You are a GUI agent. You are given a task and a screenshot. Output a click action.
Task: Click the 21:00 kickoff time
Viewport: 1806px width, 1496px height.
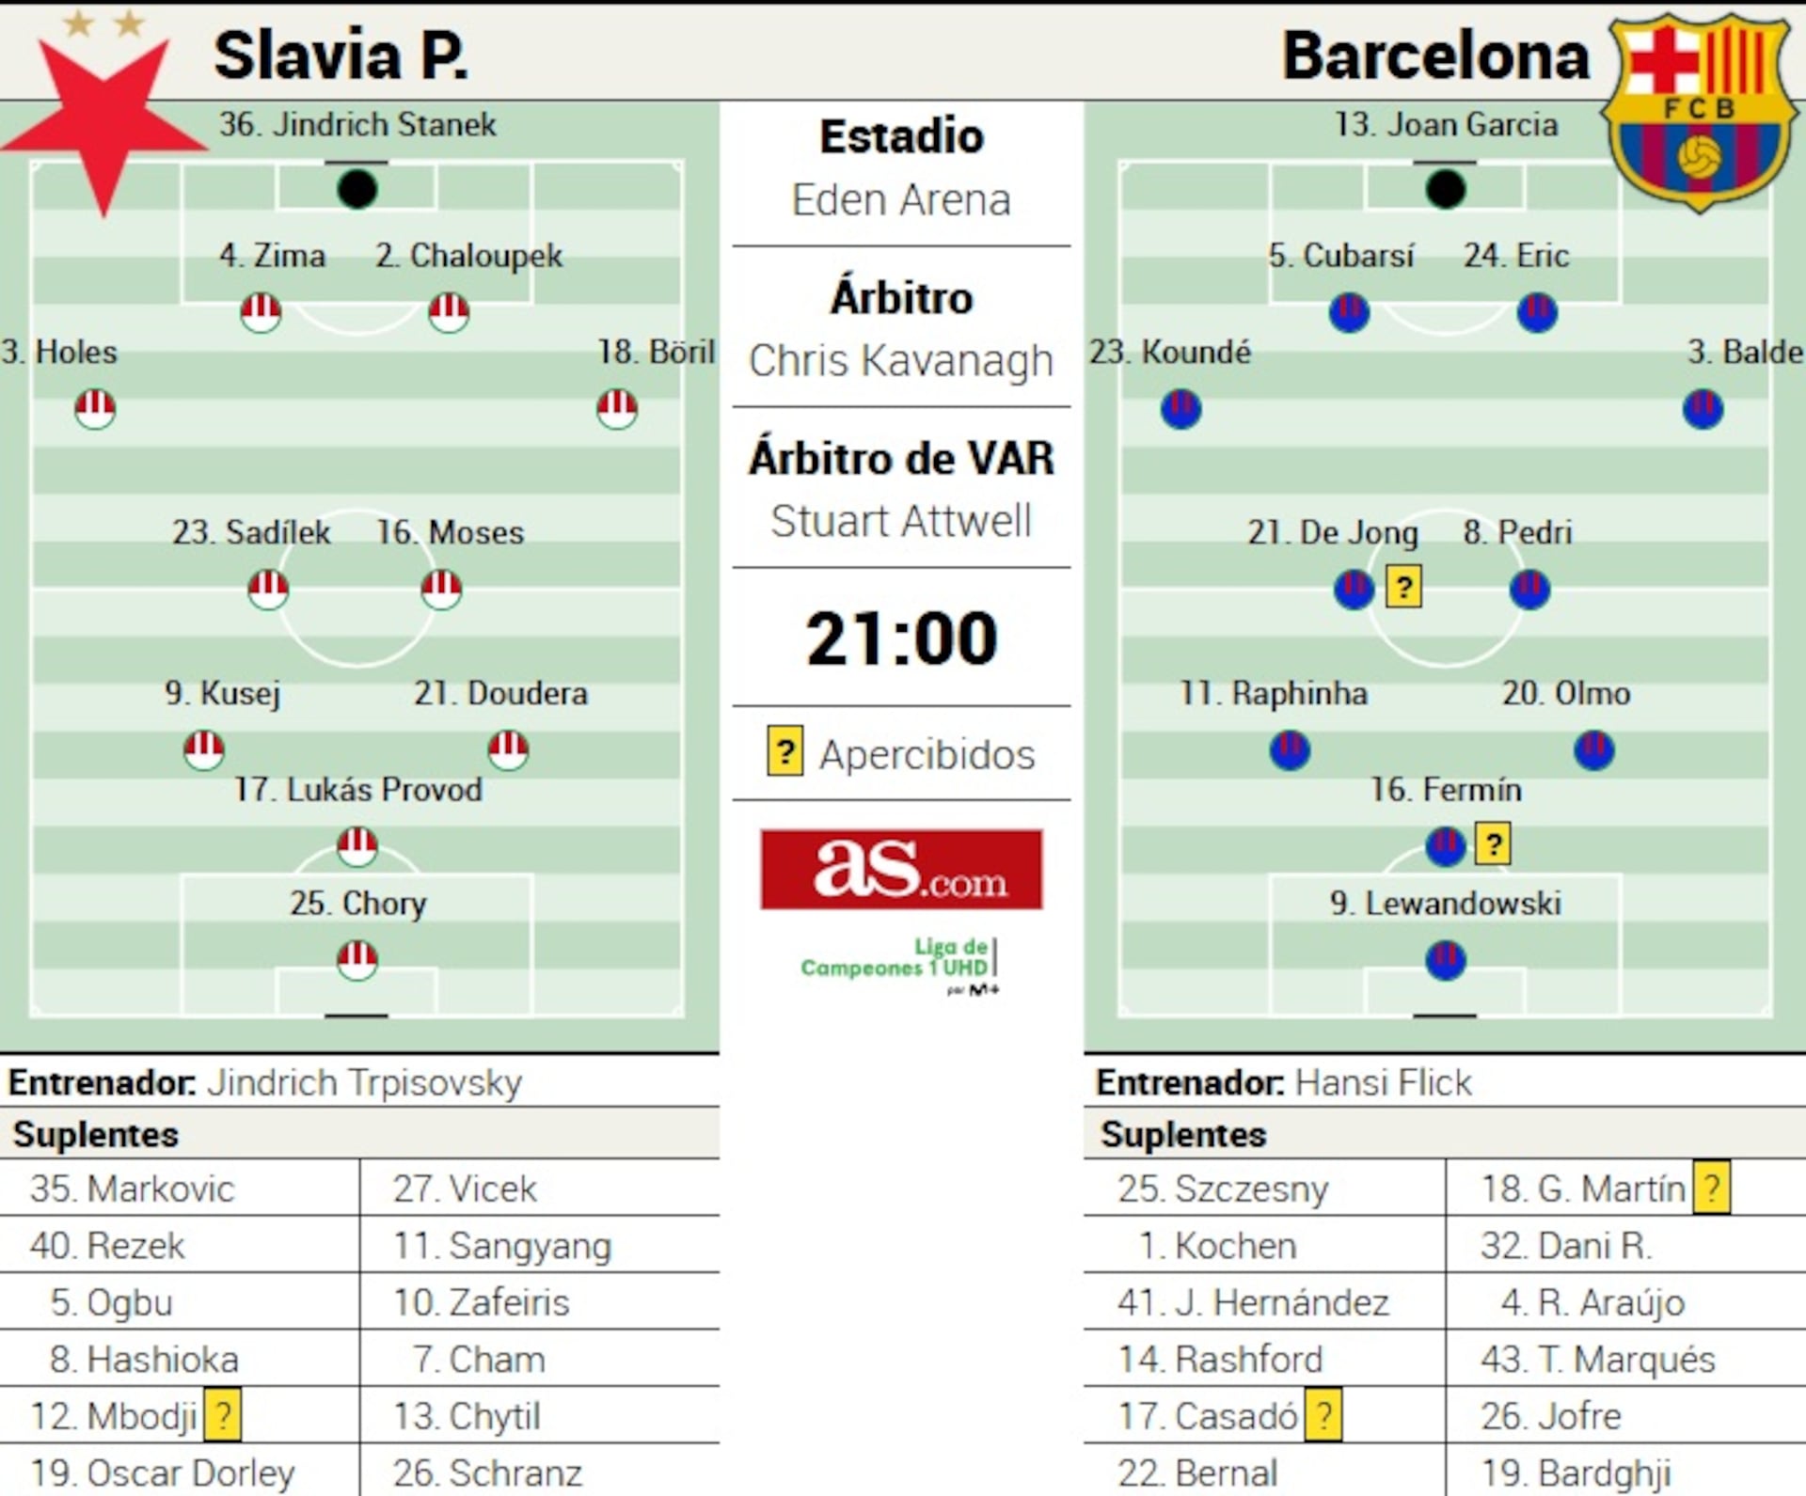point(901,639)
